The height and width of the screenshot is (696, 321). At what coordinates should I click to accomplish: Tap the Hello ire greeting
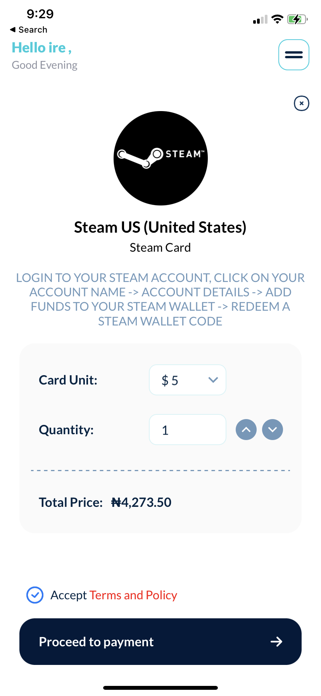click(x=42, y=48)
